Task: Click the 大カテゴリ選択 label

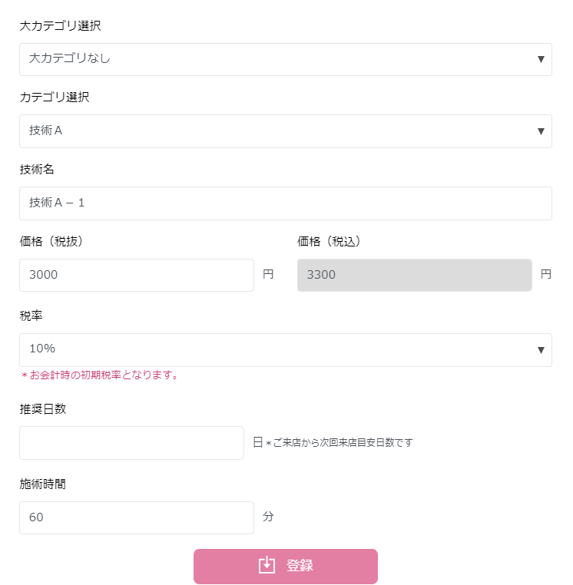Action: (60, 26)
